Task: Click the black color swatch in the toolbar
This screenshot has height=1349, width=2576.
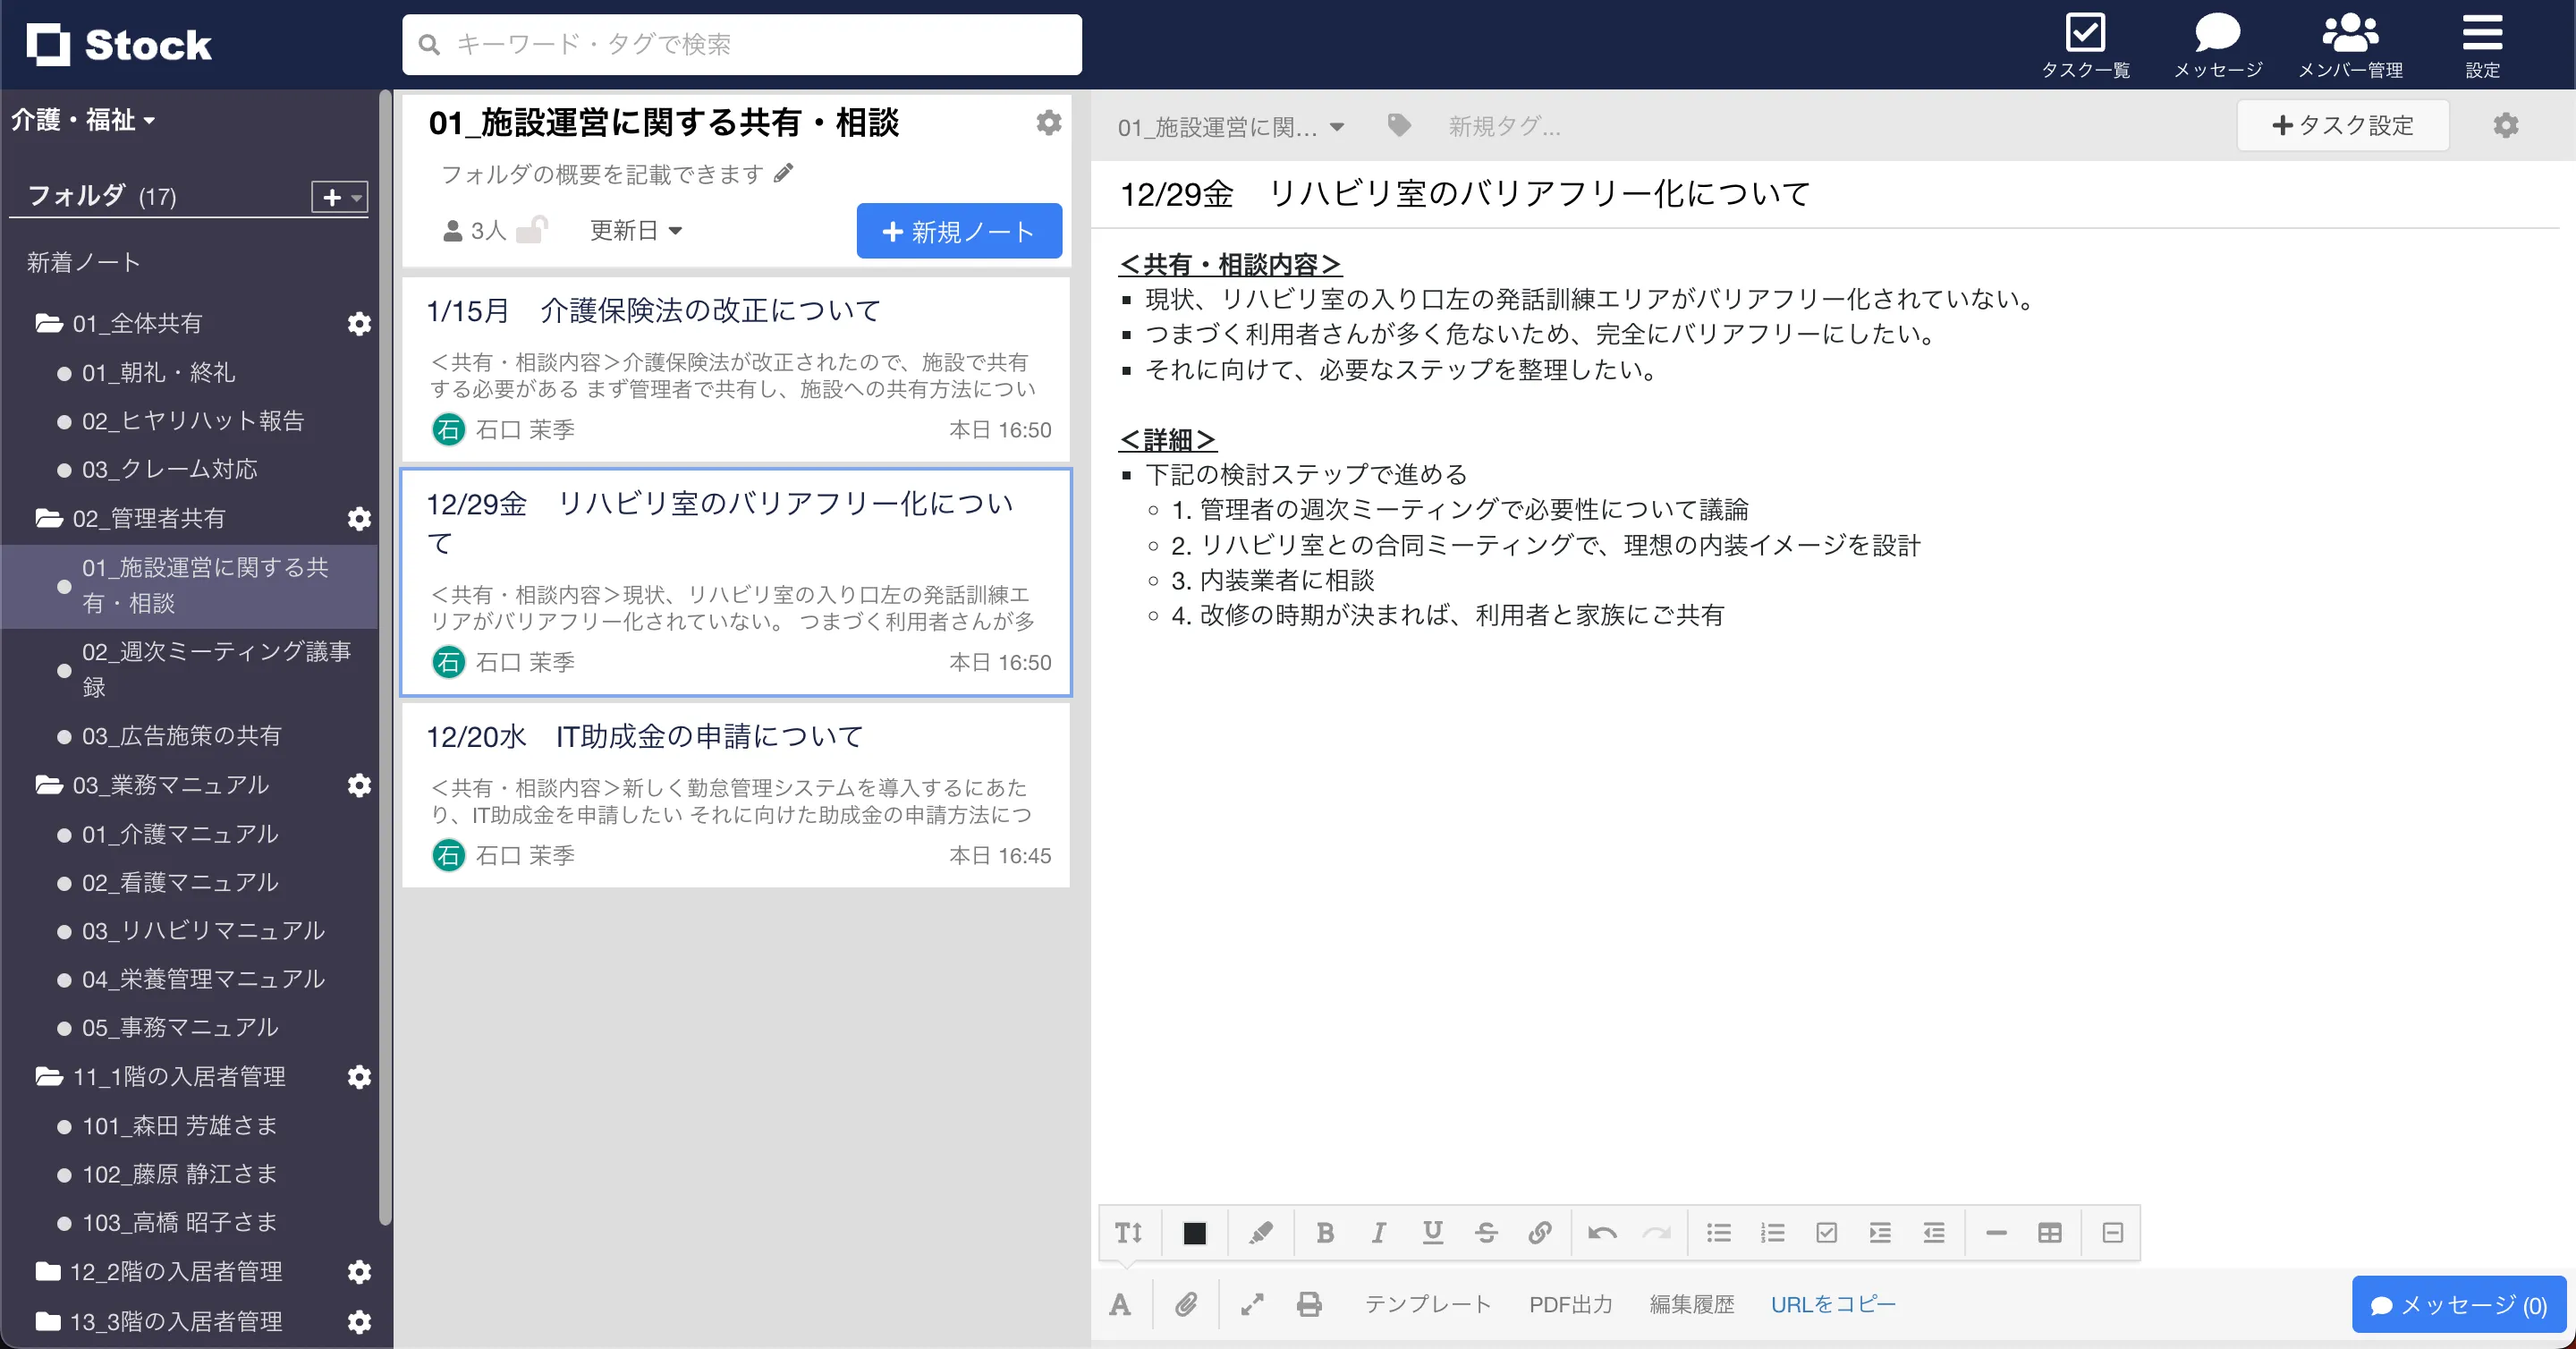Action: 1195,1233
